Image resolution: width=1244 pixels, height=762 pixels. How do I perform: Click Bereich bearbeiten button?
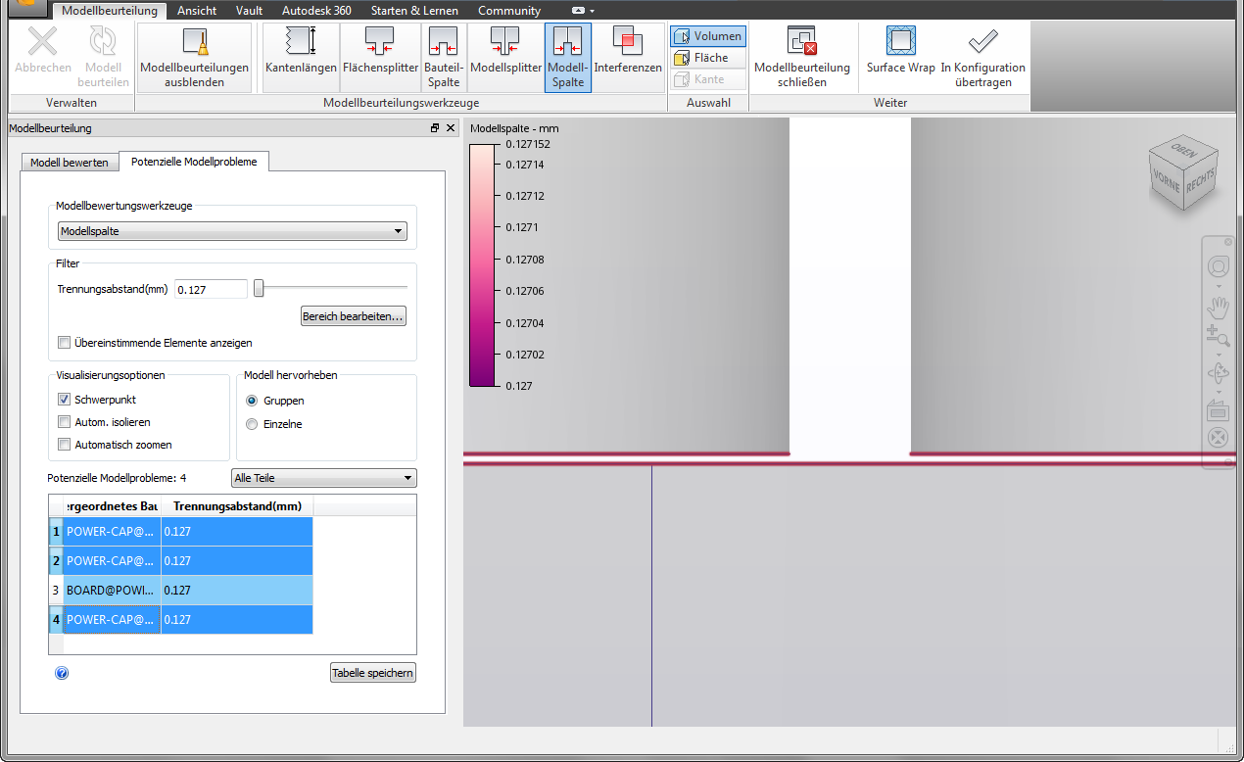coord(353,316)
